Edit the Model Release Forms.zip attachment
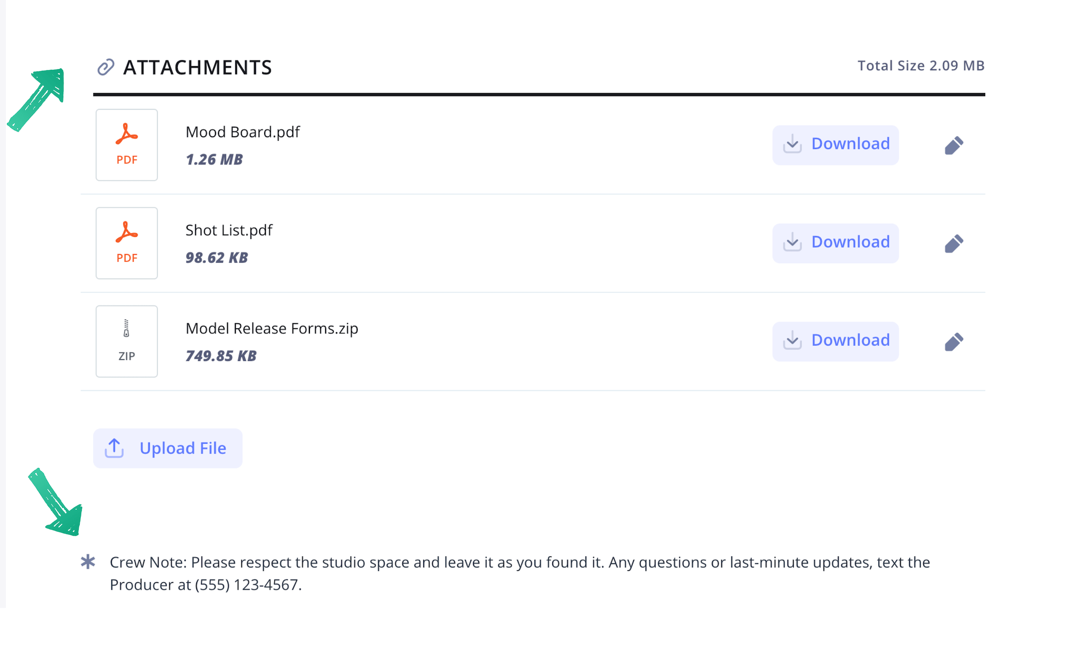 click(x=954, y=342)
